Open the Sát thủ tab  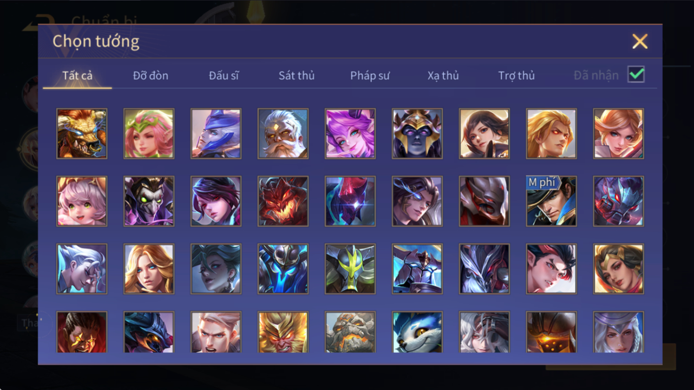297,76
